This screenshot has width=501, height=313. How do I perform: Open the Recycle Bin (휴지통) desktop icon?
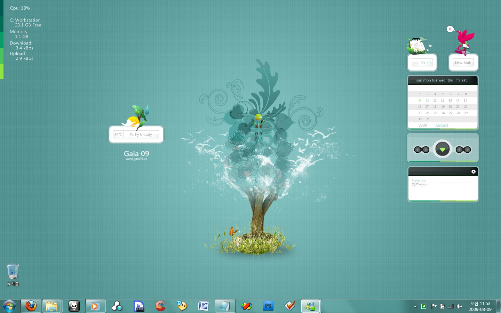[13, 275]
